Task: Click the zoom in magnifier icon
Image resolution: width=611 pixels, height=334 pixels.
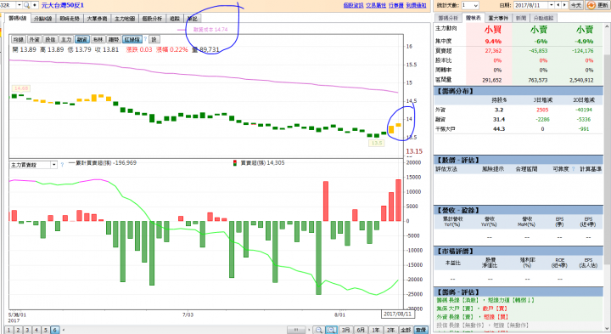Action: coord(331,330)
